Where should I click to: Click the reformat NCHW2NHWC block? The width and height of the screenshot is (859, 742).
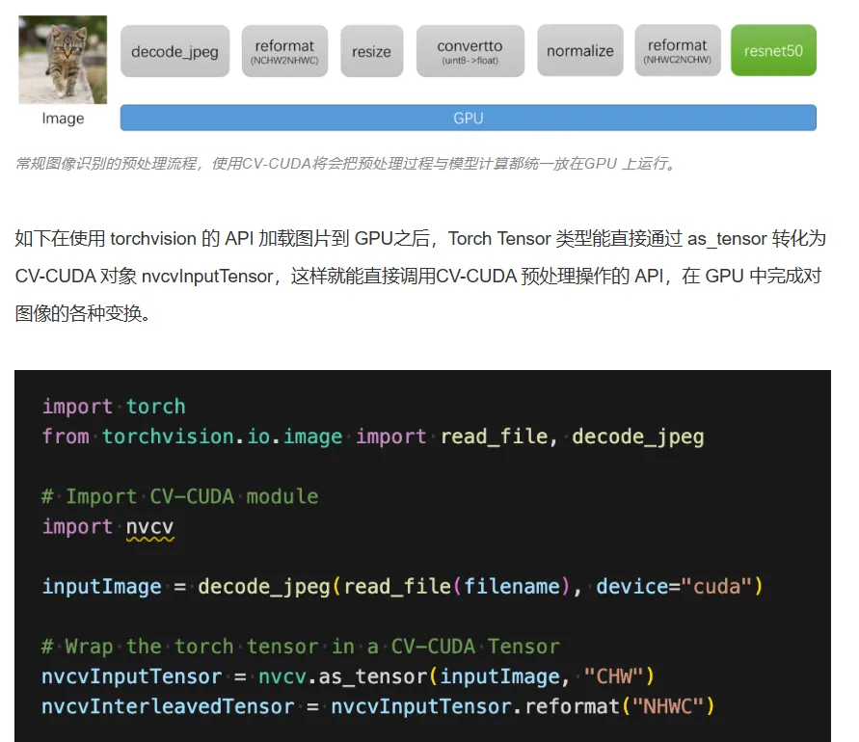tap(284, 51)
